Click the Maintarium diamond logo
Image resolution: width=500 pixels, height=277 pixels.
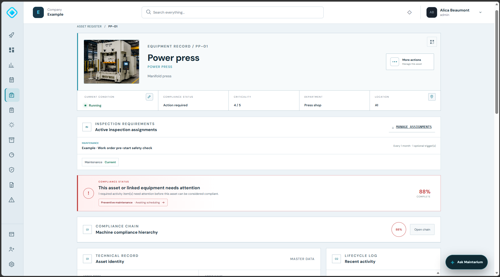coord(12,13)
